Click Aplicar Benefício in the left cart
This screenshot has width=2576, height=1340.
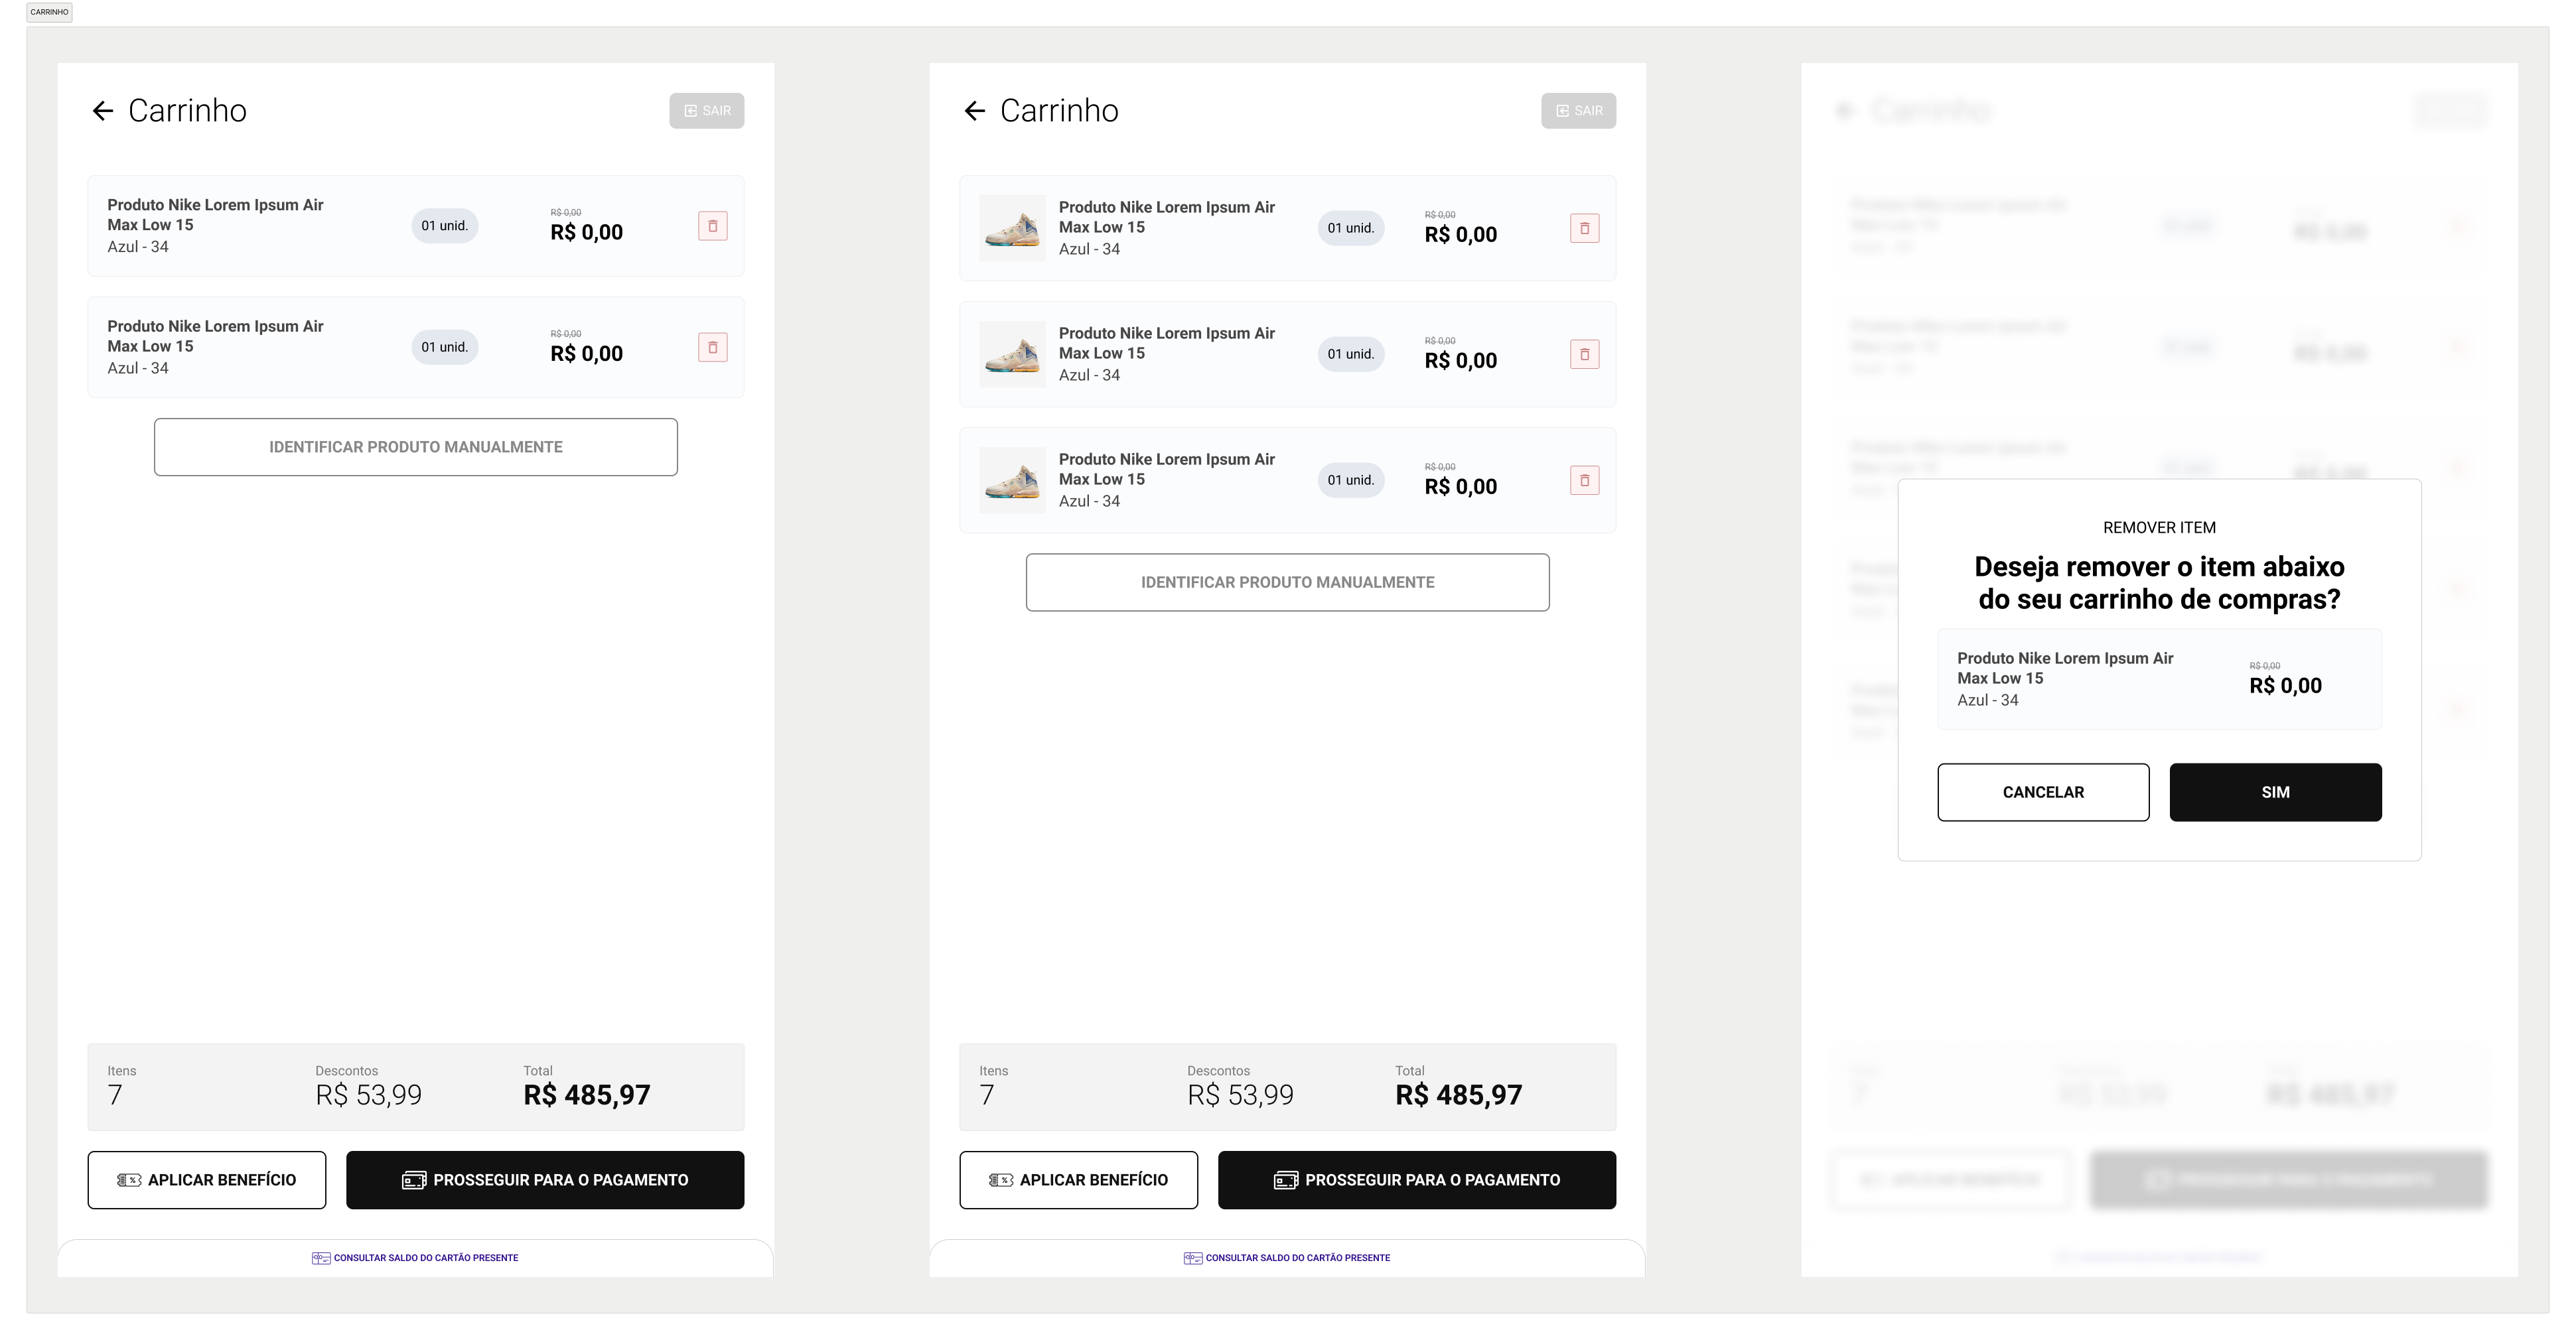(x=206, y=1180)
